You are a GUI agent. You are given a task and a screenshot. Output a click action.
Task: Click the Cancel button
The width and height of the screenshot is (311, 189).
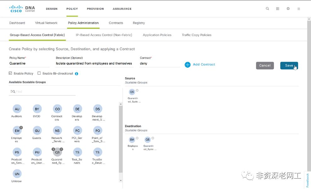pos(265,66)
